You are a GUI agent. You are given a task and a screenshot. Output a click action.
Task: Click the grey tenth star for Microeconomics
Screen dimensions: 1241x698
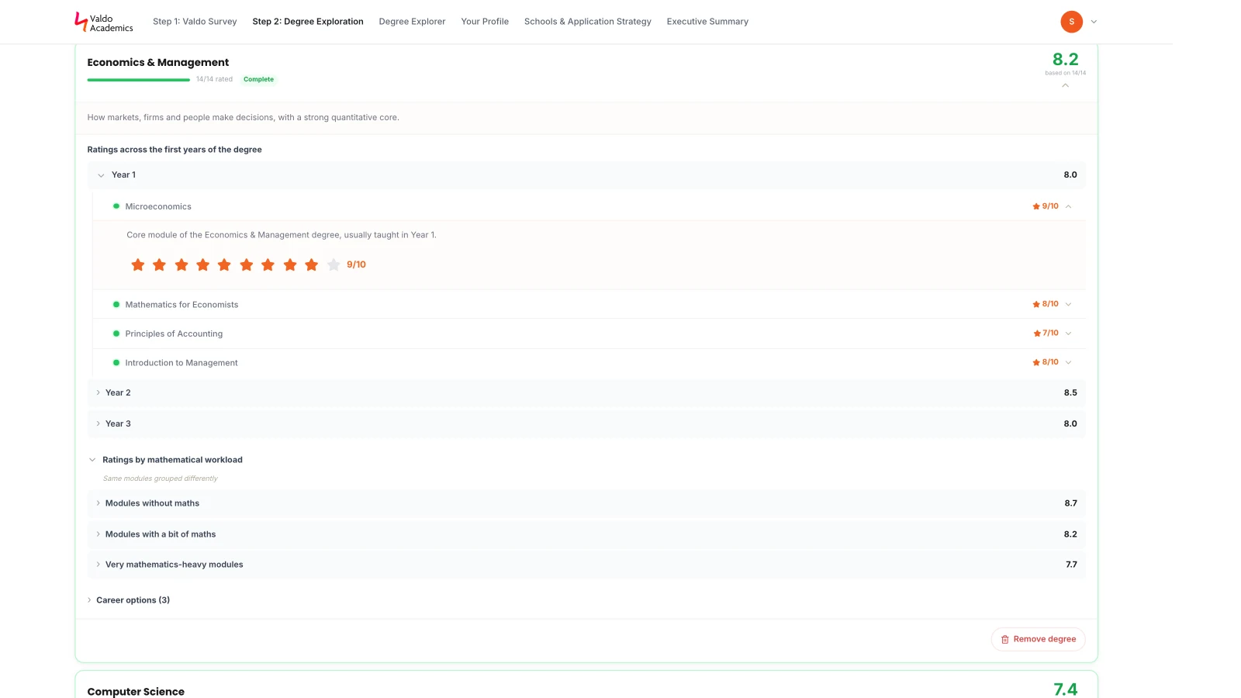(334, 265)
